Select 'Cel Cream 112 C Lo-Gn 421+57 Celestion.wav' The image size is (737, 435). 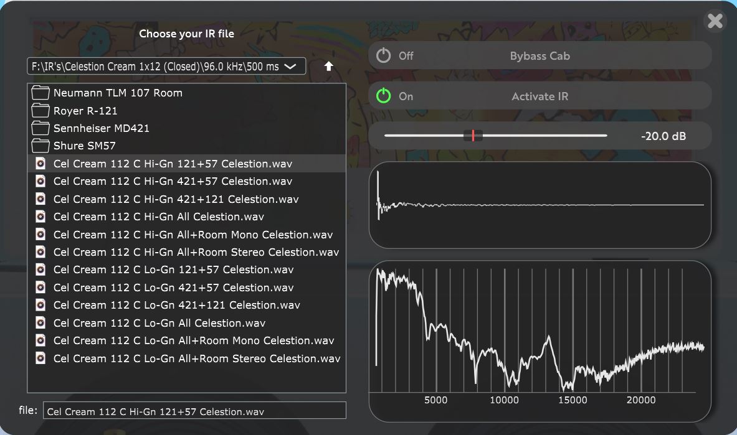187,287
